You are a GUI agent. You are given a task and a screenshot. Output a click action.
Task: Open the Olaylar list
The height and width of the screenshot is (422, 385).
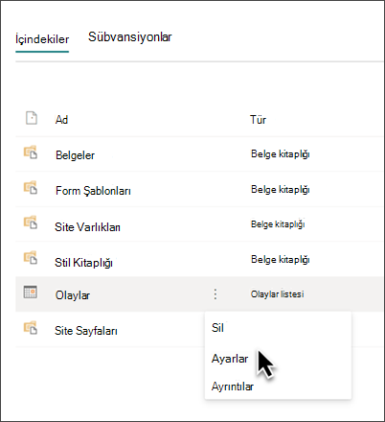(73, 295)
